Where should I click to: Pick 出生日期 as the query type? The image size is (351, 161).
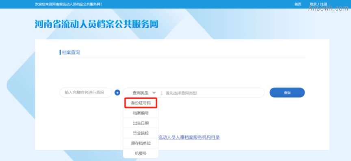click(x=141, y=123)
